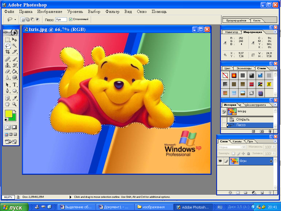Create a new layer via Layers panel icon
This screenshot has width=281, height=211.
tap(262, 193)
